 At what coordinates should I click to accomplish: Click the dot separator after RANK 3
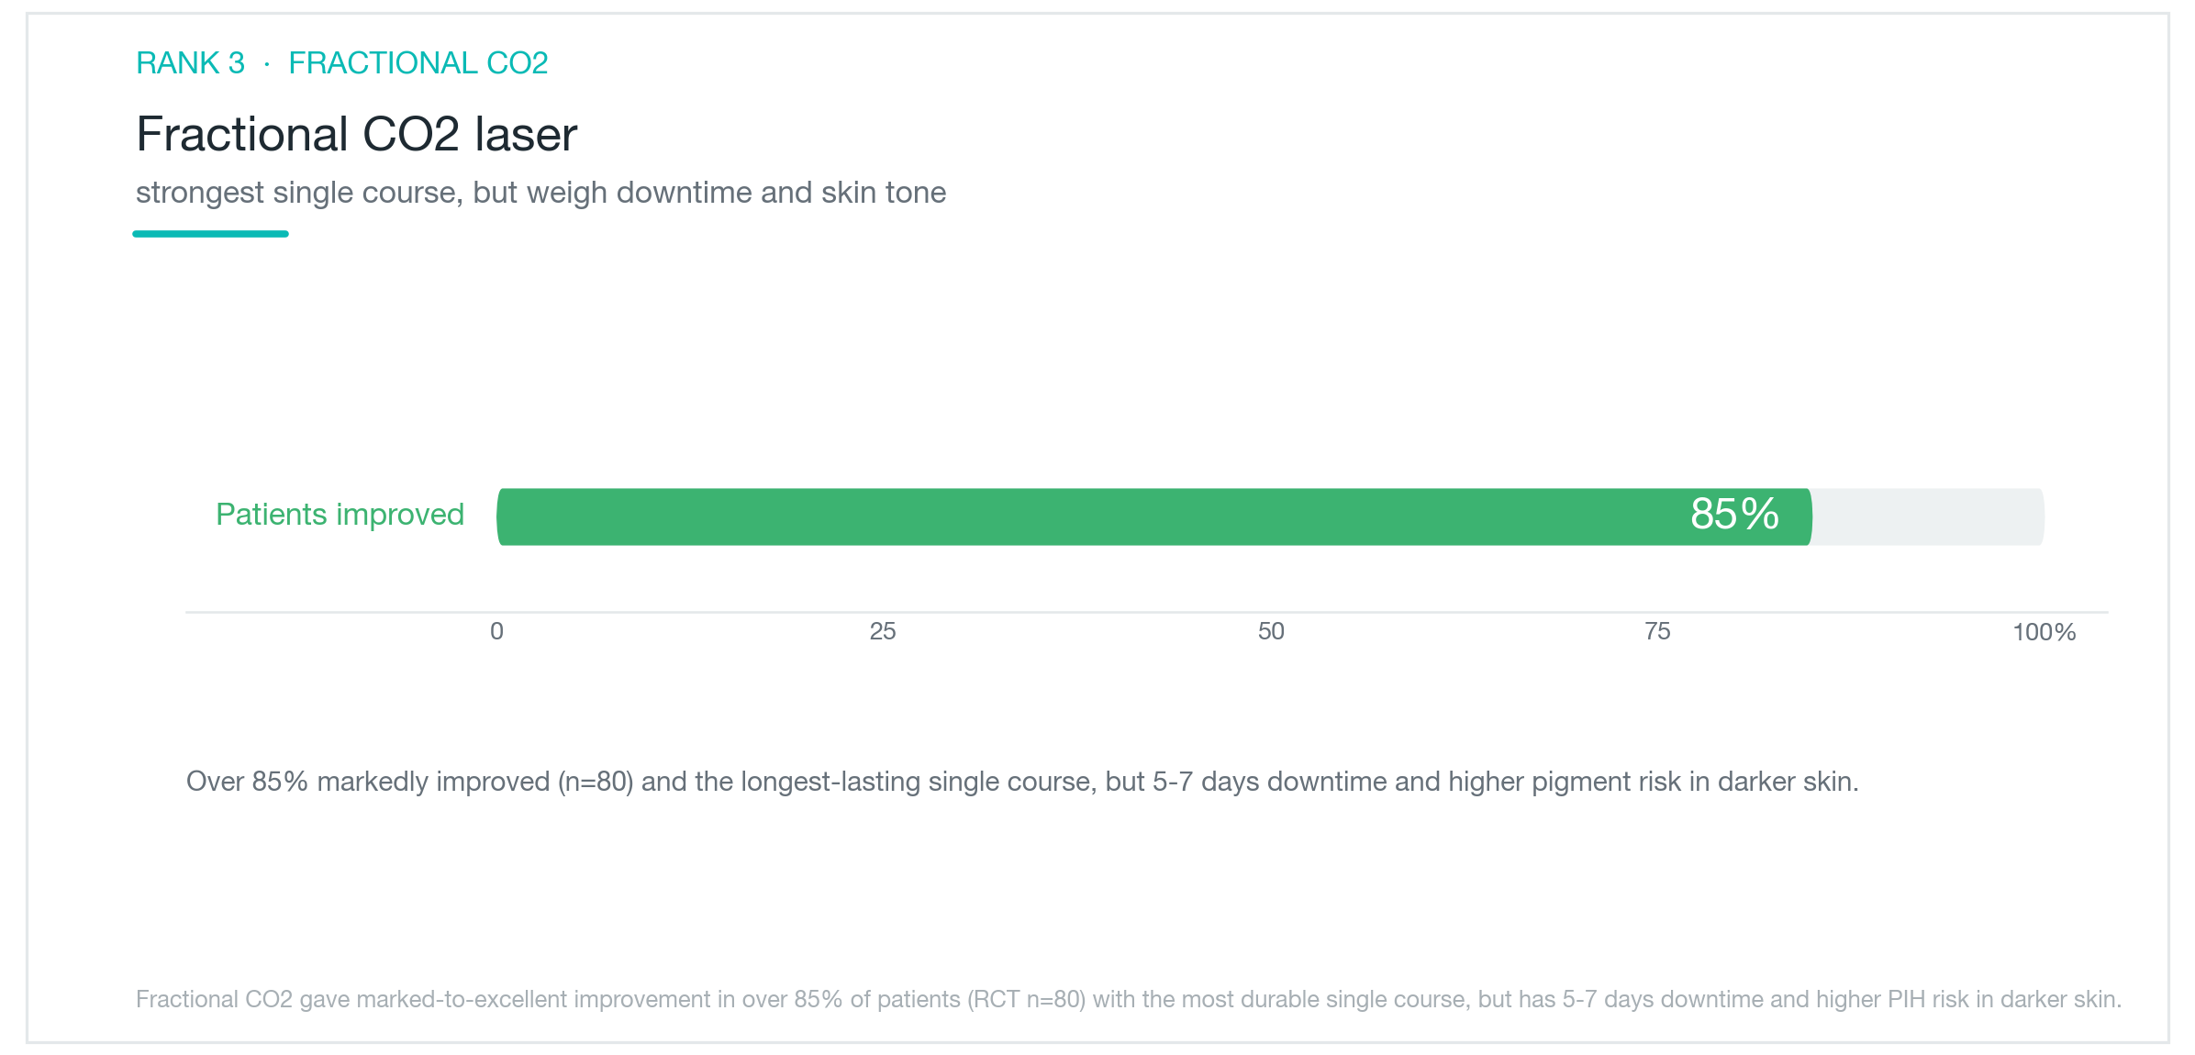coord(266,63)
